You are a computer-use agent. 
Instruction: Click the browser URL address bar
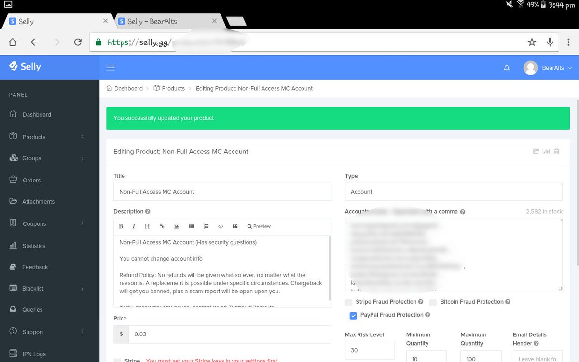click(x=324, y=42)
